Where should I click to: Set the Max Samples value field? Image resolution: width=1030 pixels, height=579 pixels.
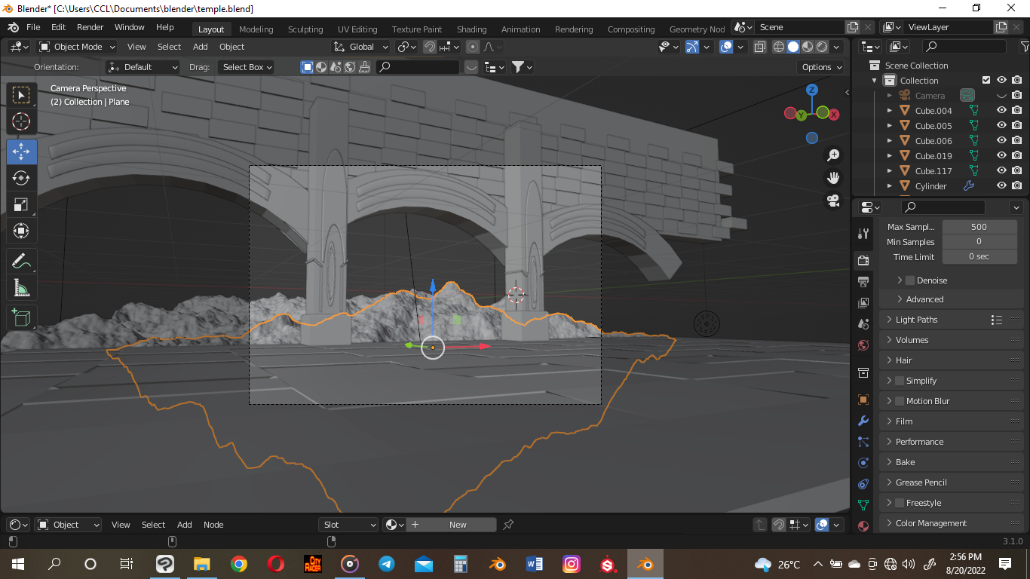[x=979, y=227]
